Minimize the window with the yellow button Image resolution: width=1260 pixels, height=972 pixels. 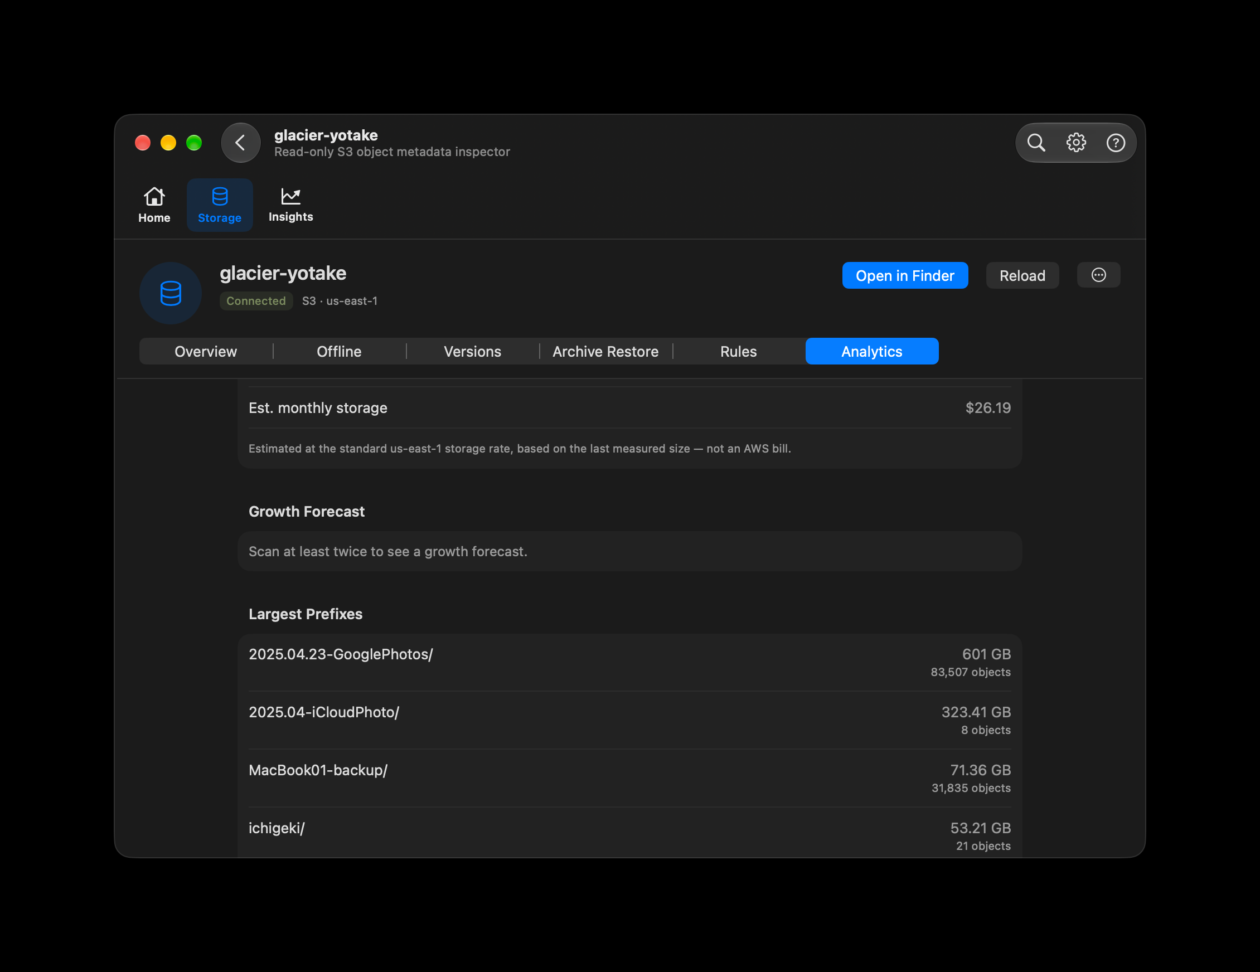tap(168, 143)
